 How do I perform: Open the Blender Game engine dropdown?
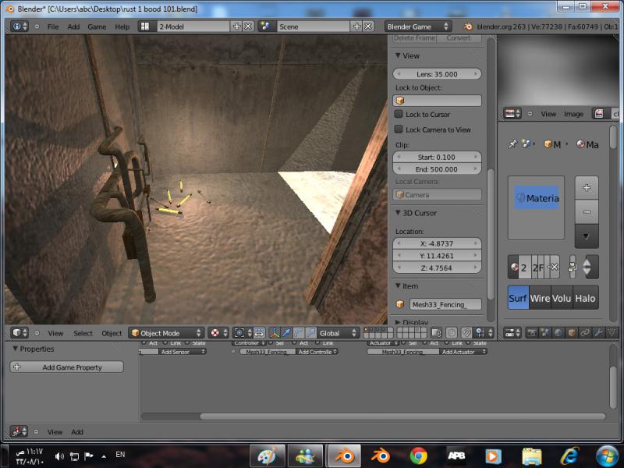tap(418, 27)
